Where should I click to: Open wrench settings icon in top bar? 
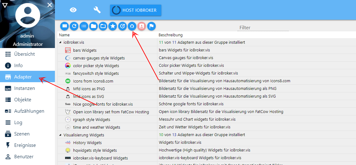97,10
